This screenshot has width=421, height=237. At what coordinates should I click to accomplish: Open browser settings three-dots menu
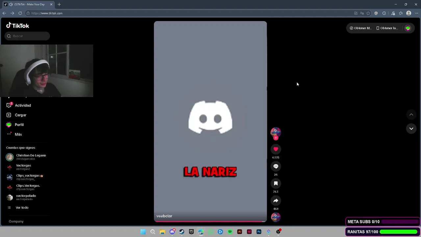coord(416,13)
